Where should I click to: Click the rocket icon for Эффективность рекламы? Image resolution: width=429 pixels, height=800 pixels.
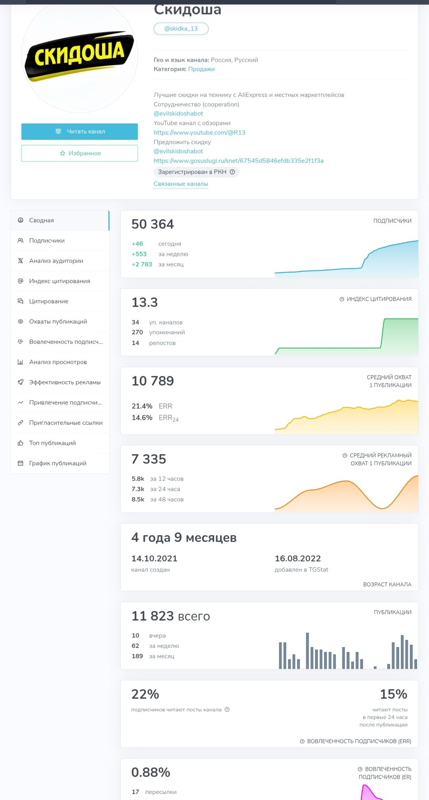click(20, 382)
